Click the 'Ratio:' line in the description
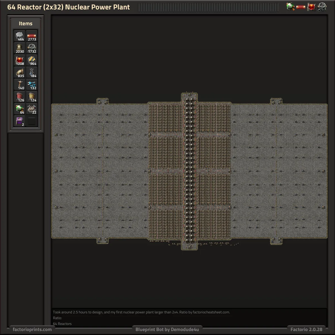This screenshot has height=335, width=335. pyautogui.click(x=58, y=318)
